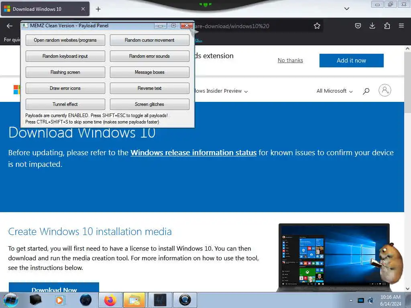Click the scroll up arrow of the page
This screenshot has width=411, height=308.
(408, 49)
